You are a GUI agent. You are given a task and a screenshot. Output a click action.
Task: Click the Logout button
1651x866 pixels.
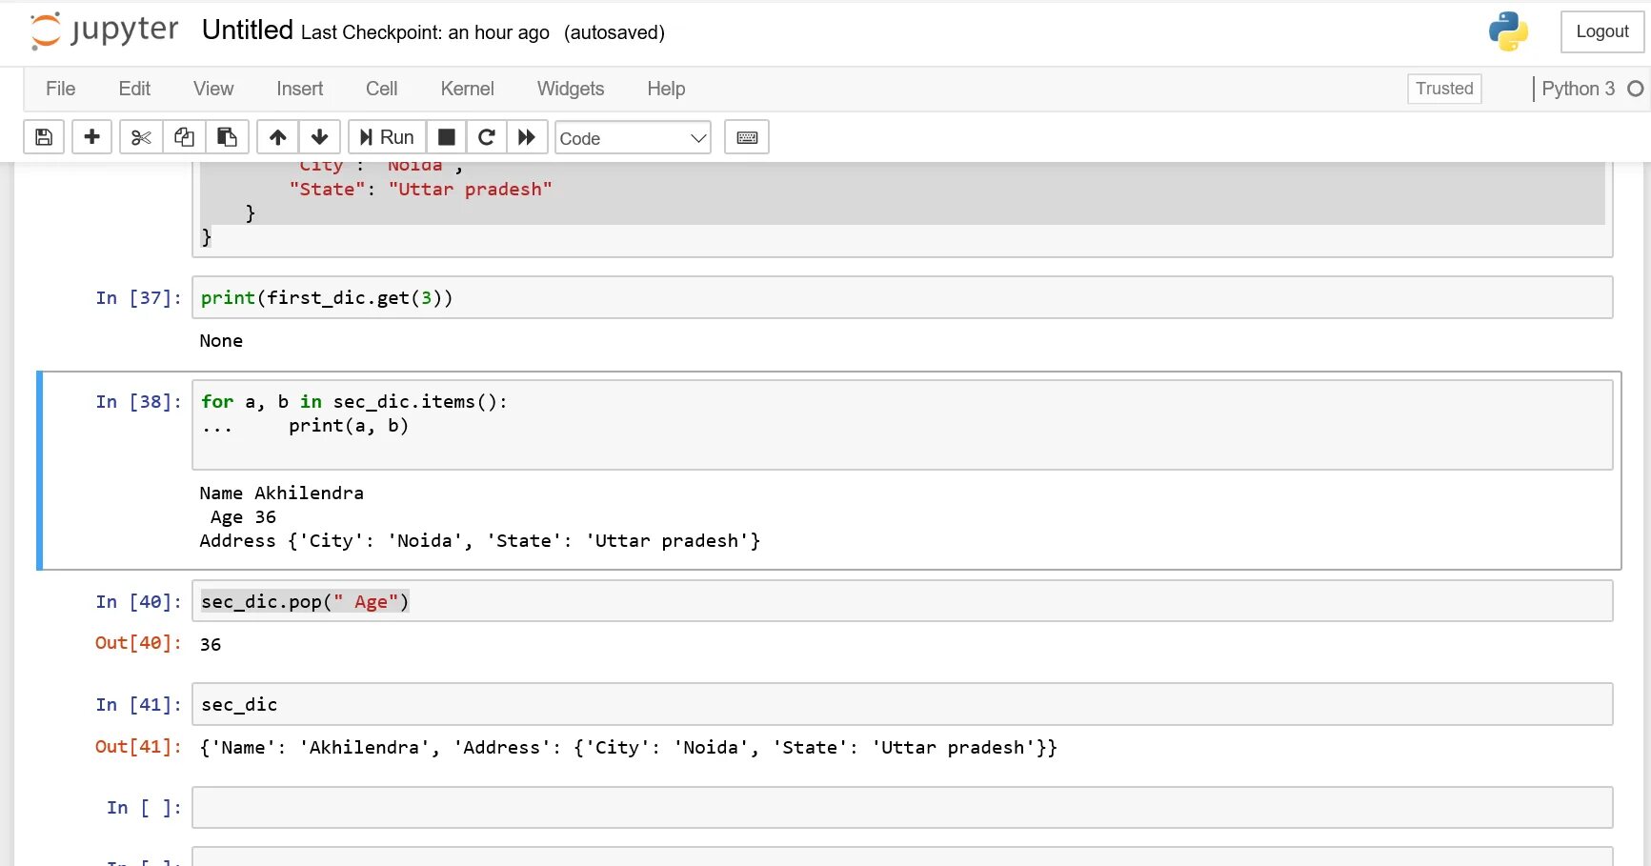tap(1601, 31)
